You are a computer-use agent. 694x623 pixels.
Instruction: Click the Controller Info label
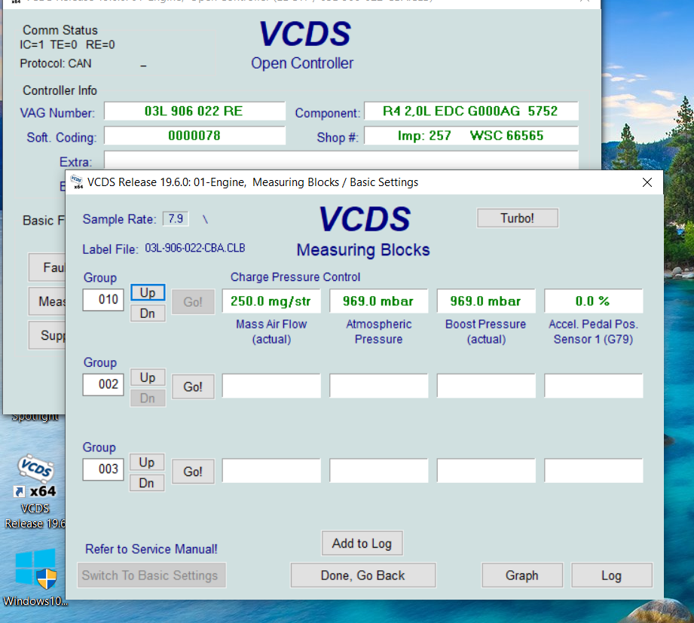[x=60, y=90]
